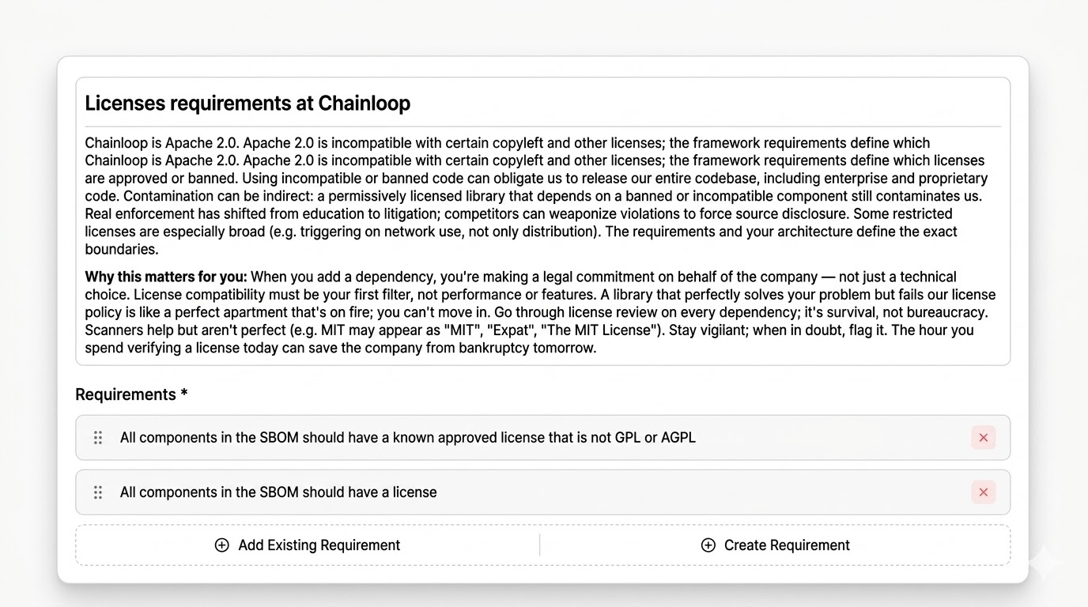The image size is (1088, 607).
Task: Click the 'Requirements *' section label
Action: pyautogui.click(x=131, y=394)
